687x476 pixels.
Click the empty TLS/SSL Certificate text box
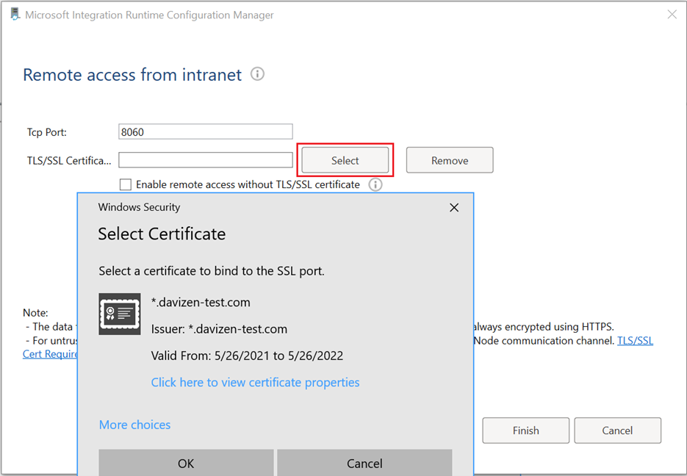205,159
